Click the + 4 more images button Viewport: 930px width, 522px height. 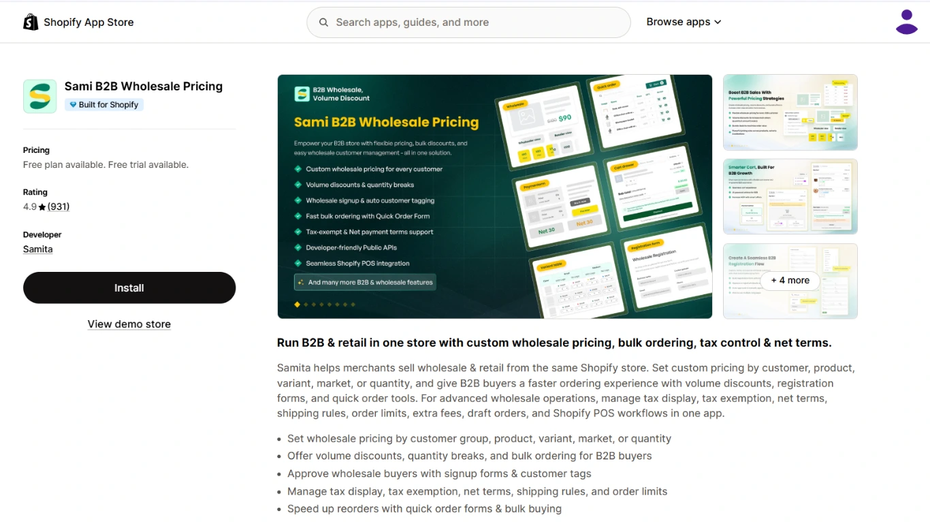tap(790, 280)
